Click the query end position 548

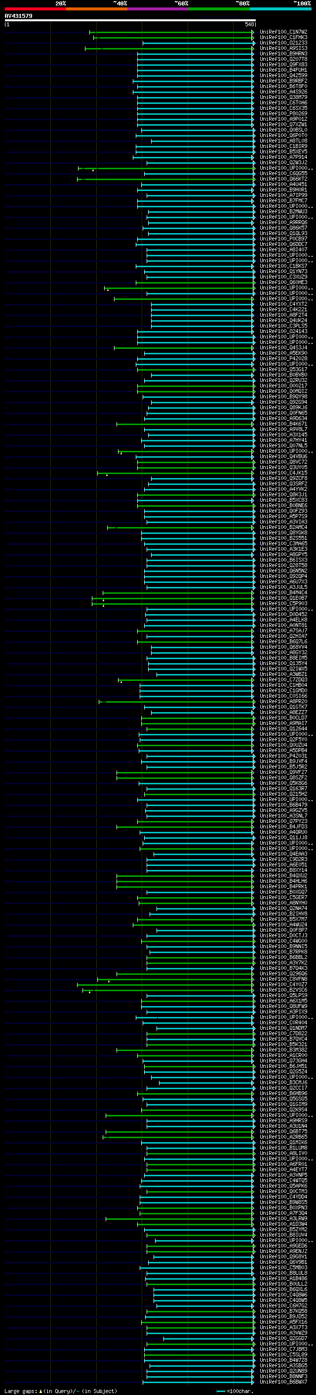click(249, 24)
